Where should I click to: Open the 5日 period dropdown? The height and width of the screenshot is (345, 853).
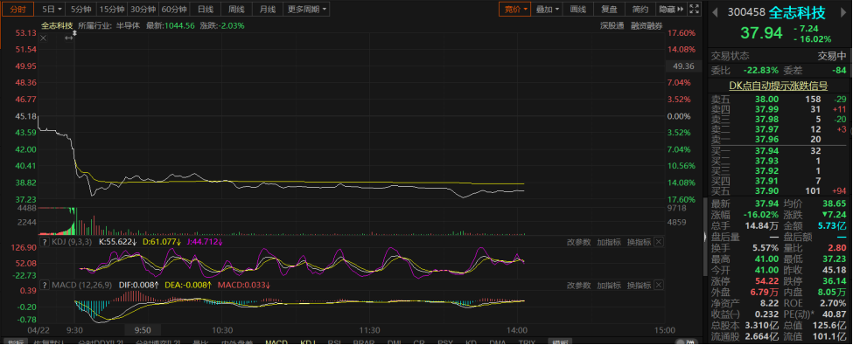(x=52, y=10)
